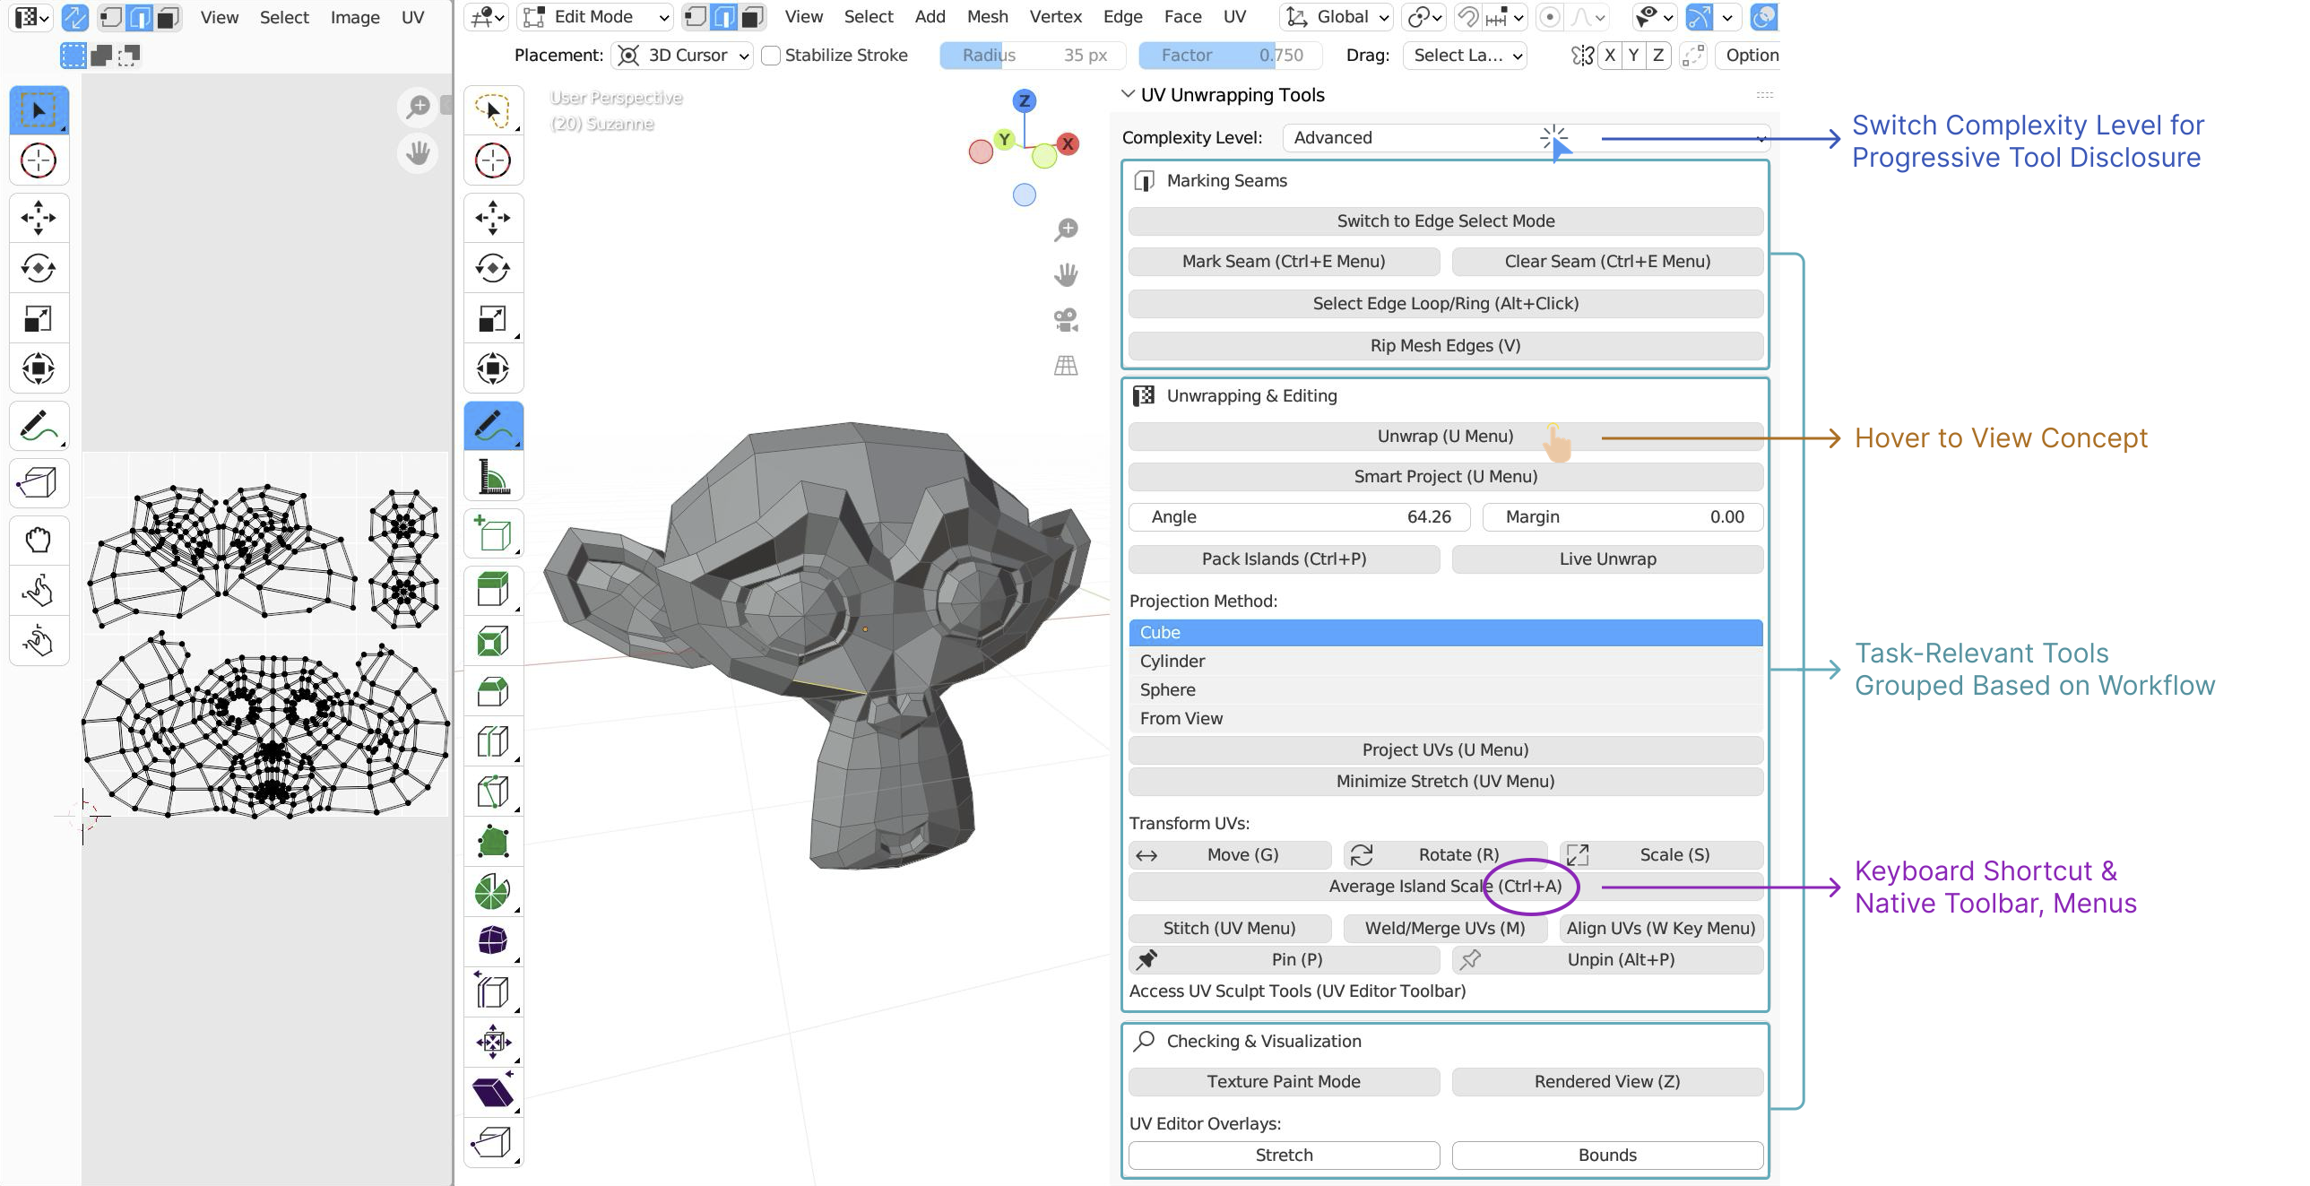Click the Rotate tool in the 3D viewport toolbar
This screenshot has height=1186, width=2310.
(492, 267)
